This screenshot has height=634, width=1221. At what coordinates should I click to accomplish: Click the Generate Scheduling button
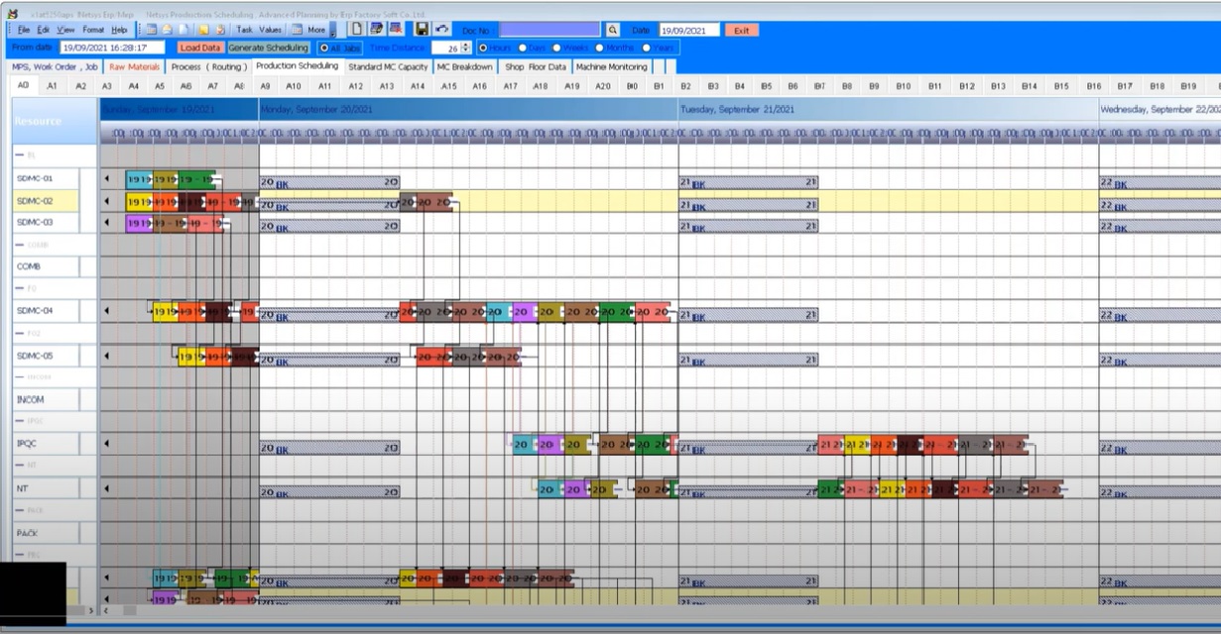[268, 48]
